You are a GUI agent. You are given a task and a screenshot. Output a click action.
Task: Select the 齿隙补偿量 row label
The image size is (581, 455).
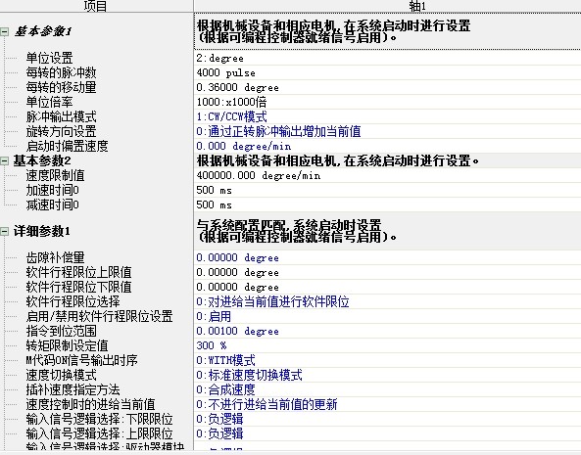tap(55, 257)
